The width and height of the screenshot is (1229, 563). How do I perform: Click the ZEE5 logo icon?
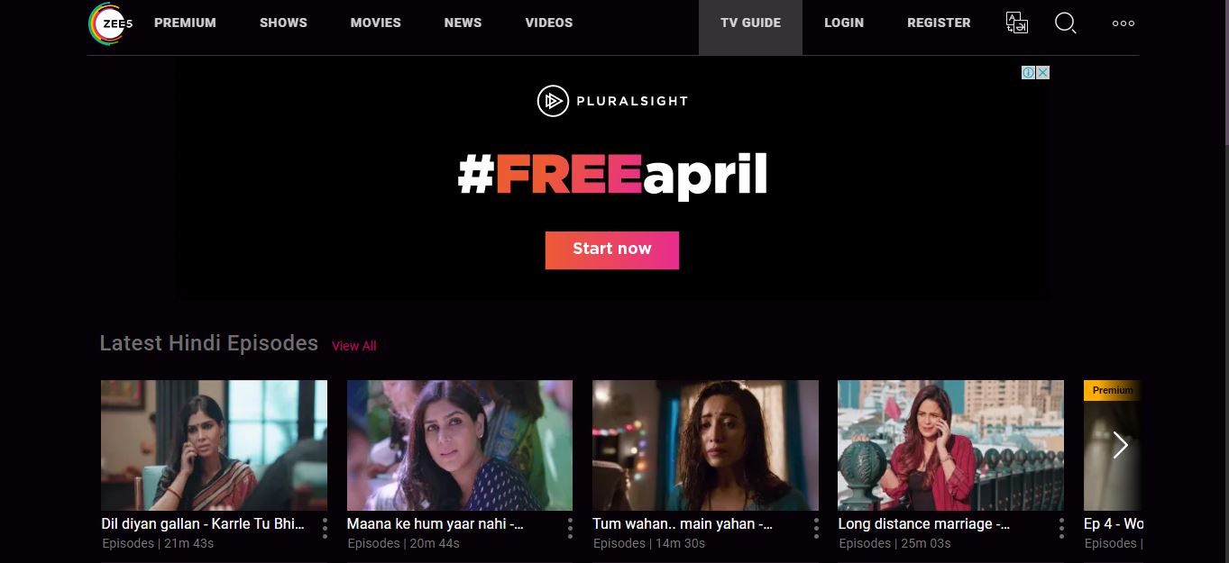click(110, 23)
